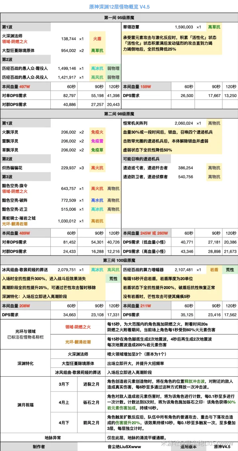The height and width of the screenshot is (451, 238).
Task: Select the DPS value 34,663
Action: coord(69,315)
